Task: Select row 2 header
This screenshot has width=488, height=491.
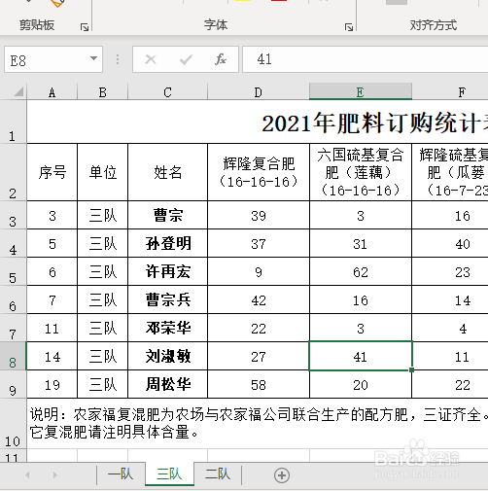Action: [x=13, y=172]
